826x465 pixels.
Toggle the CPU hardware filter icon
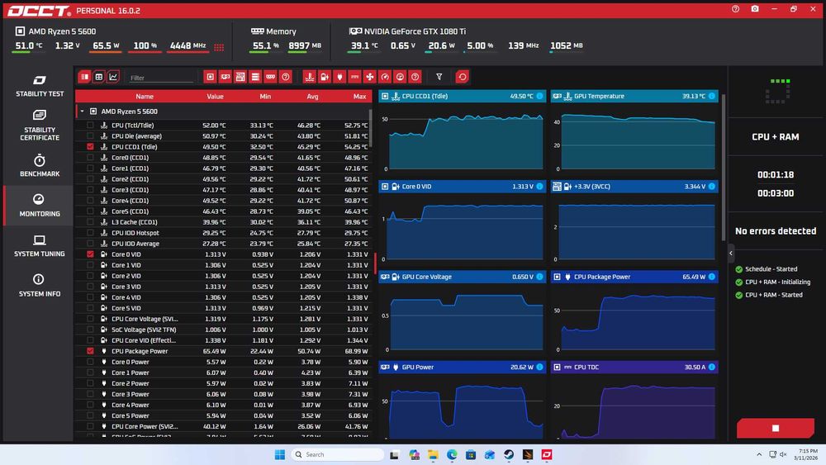210,77
